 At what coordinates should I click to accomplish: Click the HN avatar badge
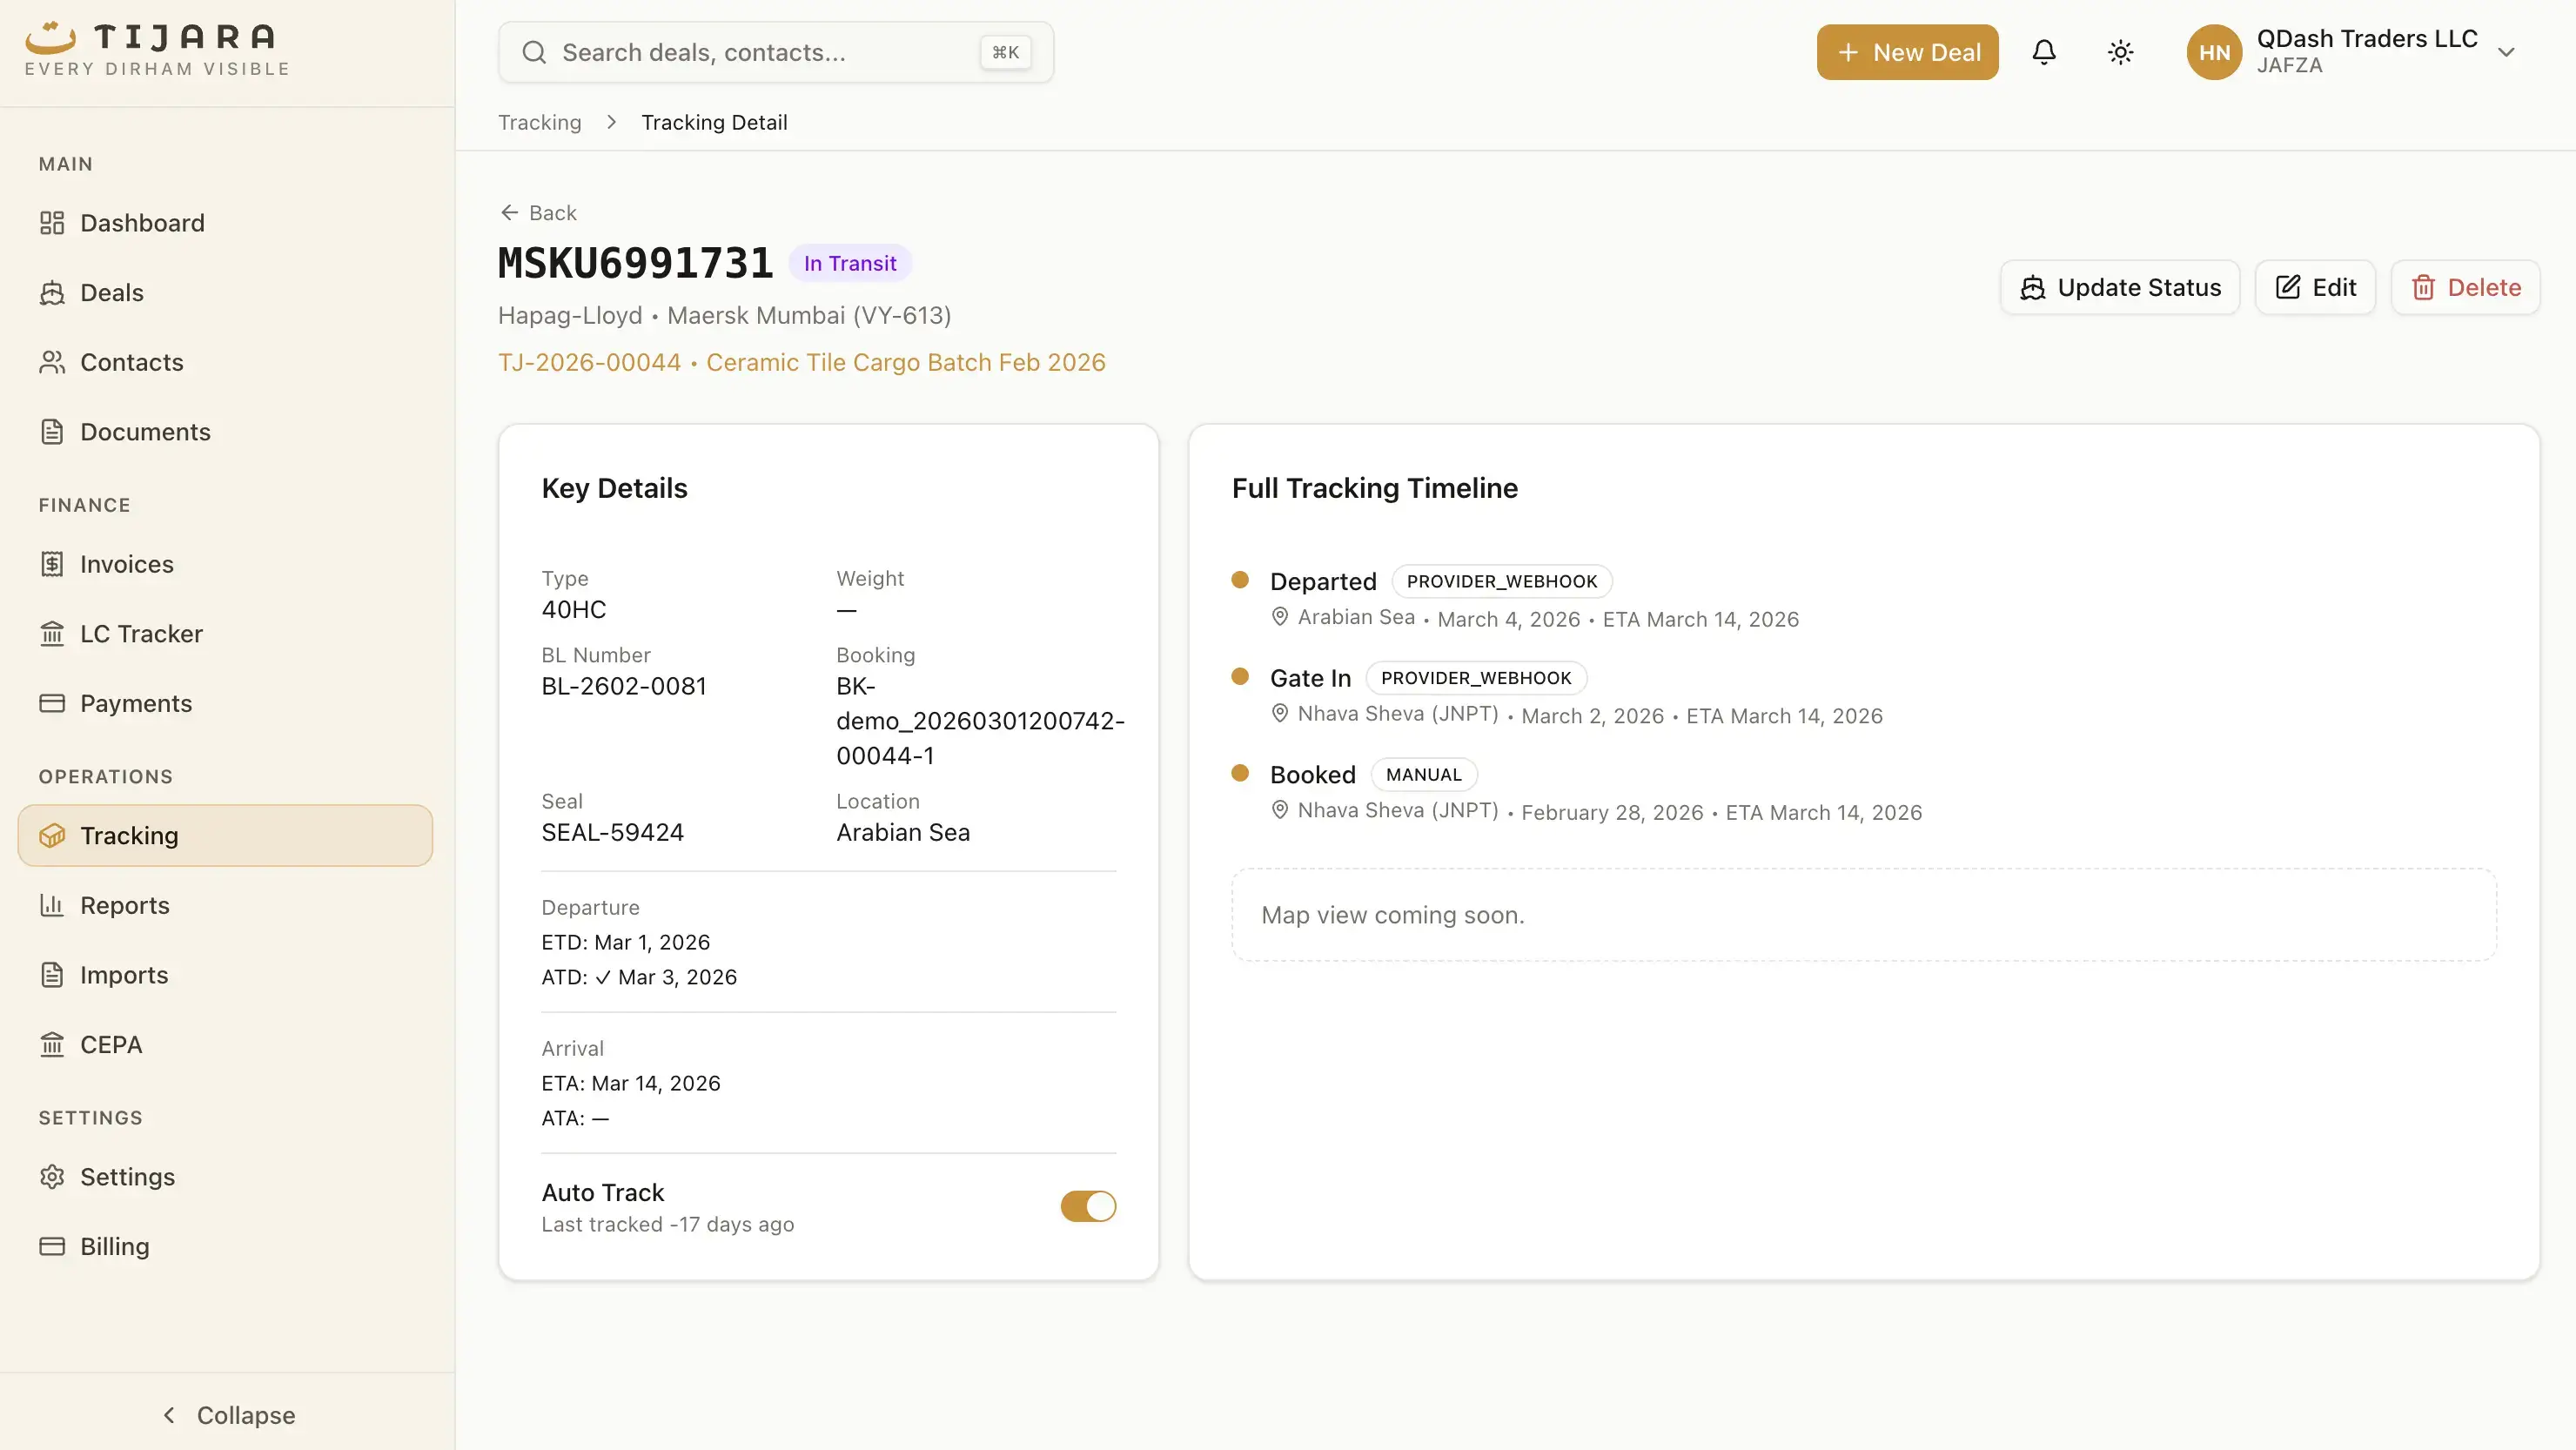pos(2213,51)
